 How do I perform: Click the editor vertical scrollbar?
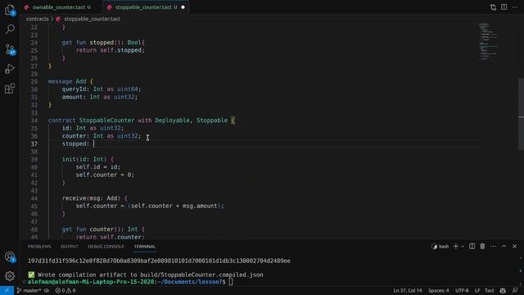click(521, 115)
